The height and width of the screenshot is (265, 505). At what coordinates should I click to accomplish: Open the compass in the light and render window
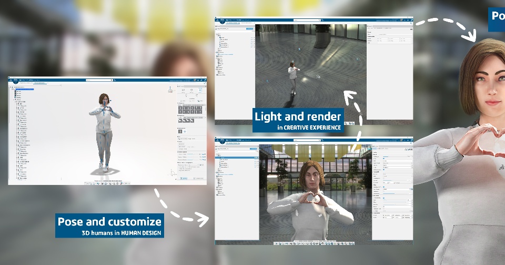[x=222, y=21]
